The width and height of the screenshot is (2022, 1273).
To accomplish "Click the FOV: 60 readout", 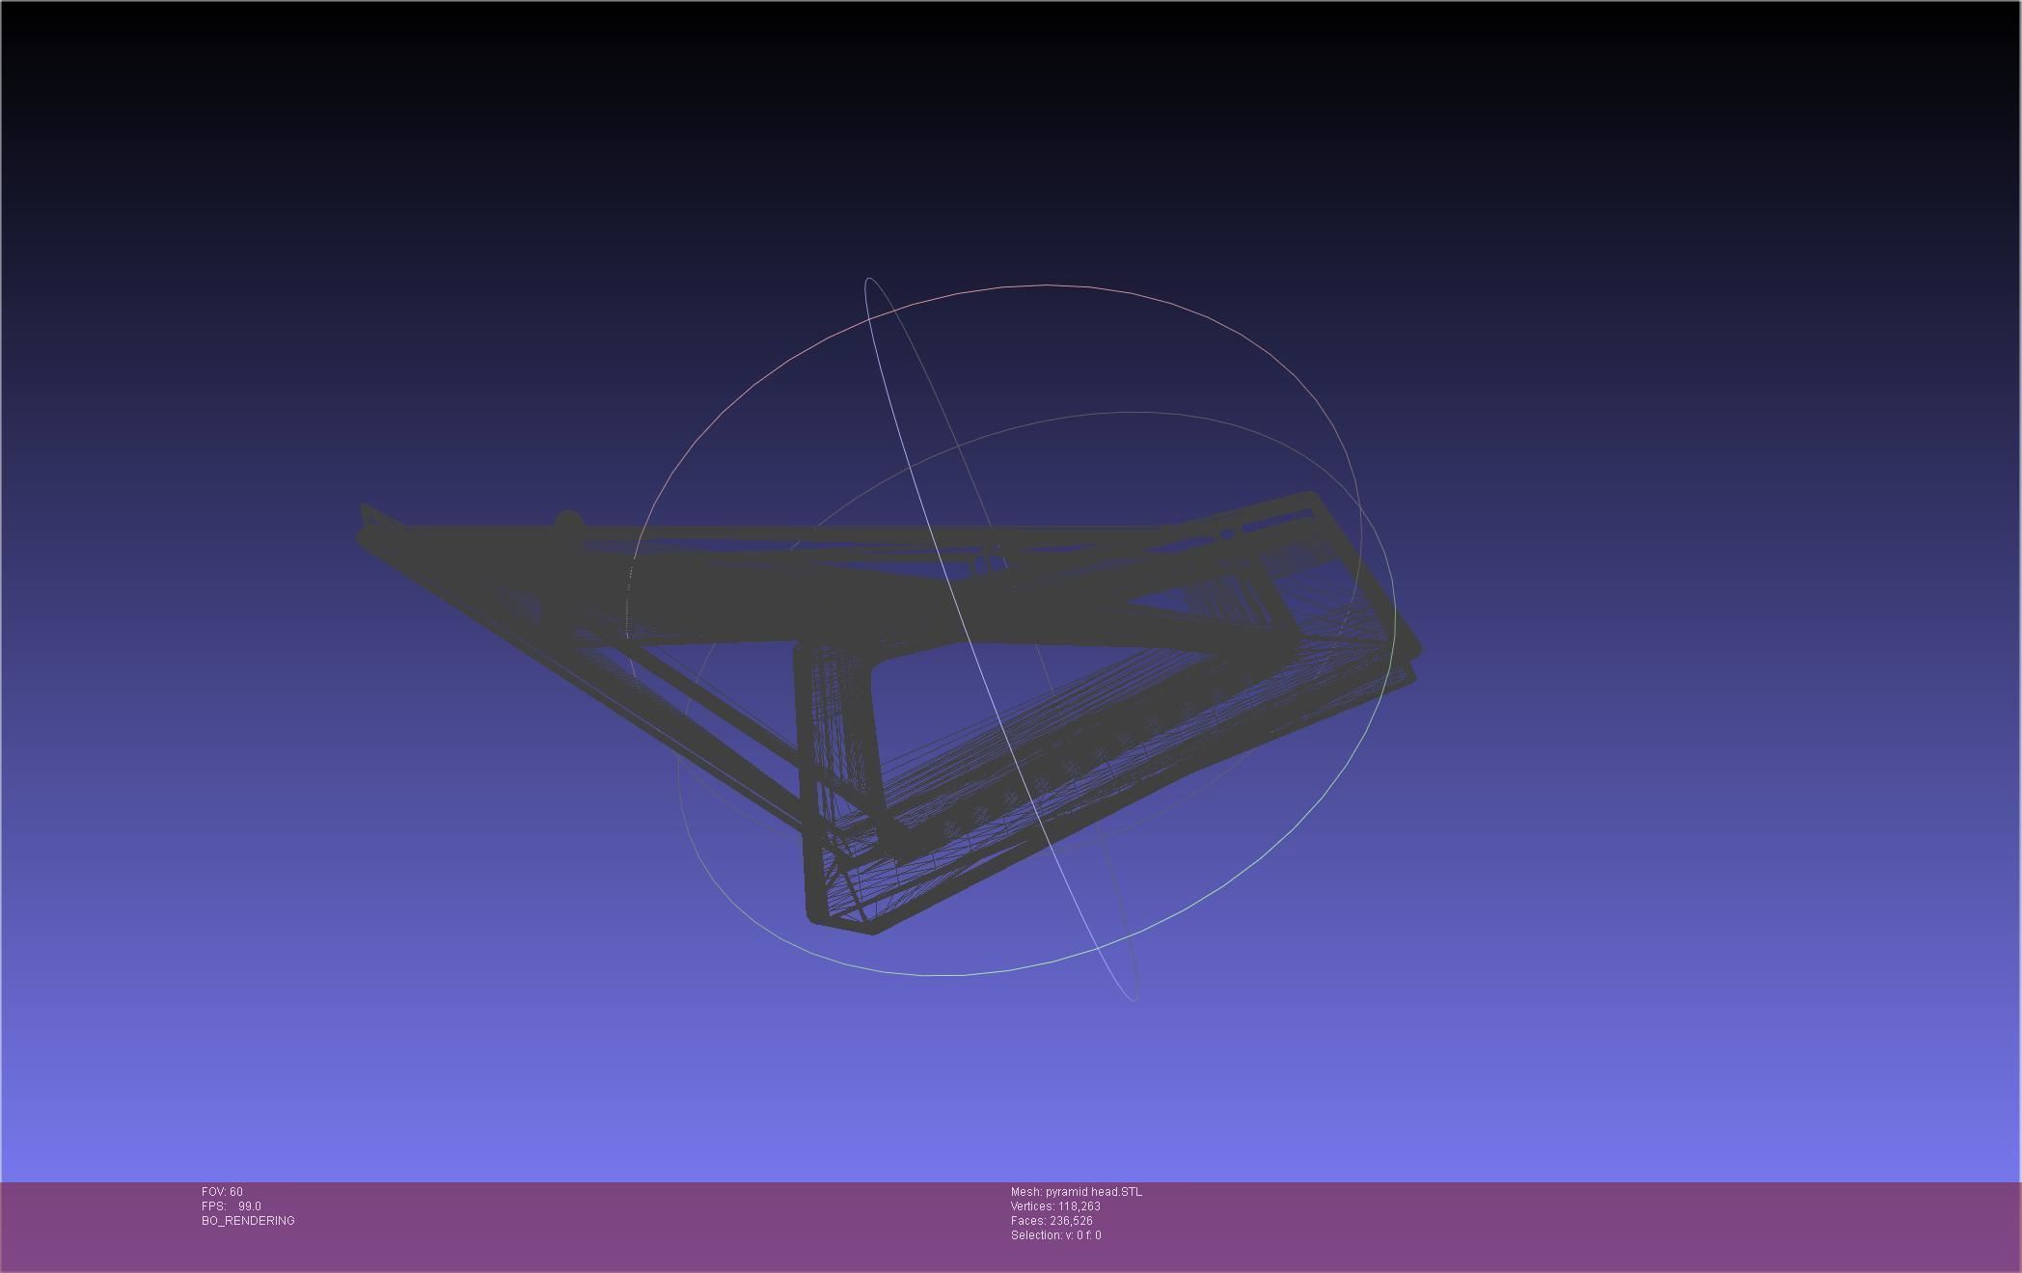I will click(222, 1192).
